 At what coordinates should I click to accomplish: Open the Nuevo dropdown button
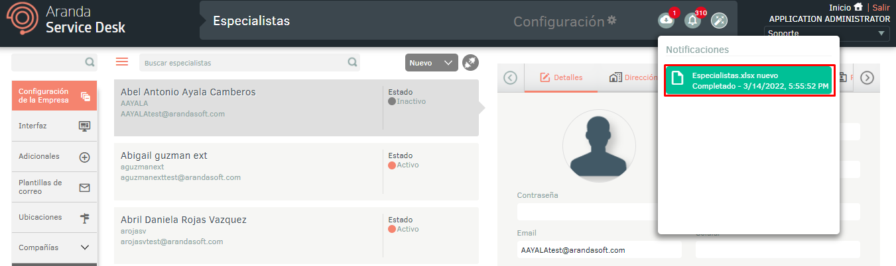tap(431, 63)
